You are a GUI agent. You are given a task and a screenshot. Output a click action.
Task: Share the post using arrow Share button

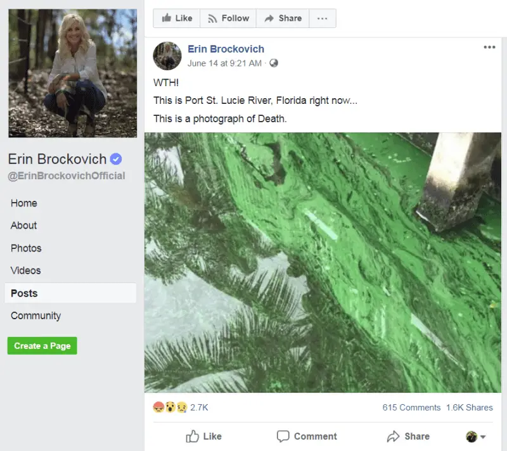click(x=408, y=436)
